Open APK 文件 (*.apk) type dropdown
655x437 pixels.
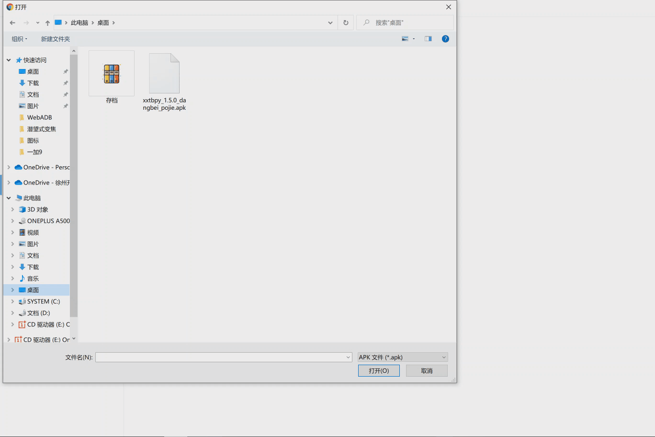[x=403, y=357]
